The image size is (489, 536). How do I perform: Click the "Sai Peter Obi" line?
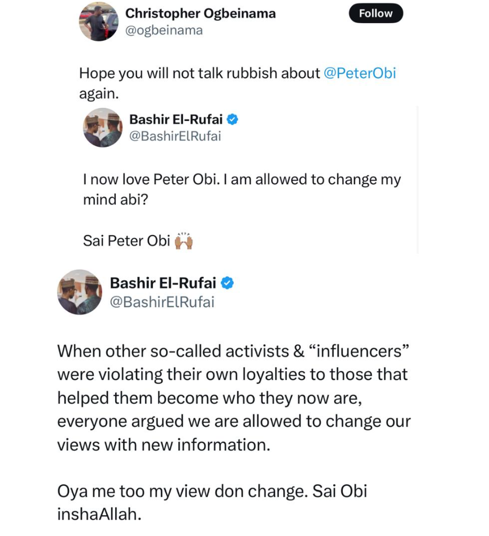pyautogui.click(x=126, y=241)
